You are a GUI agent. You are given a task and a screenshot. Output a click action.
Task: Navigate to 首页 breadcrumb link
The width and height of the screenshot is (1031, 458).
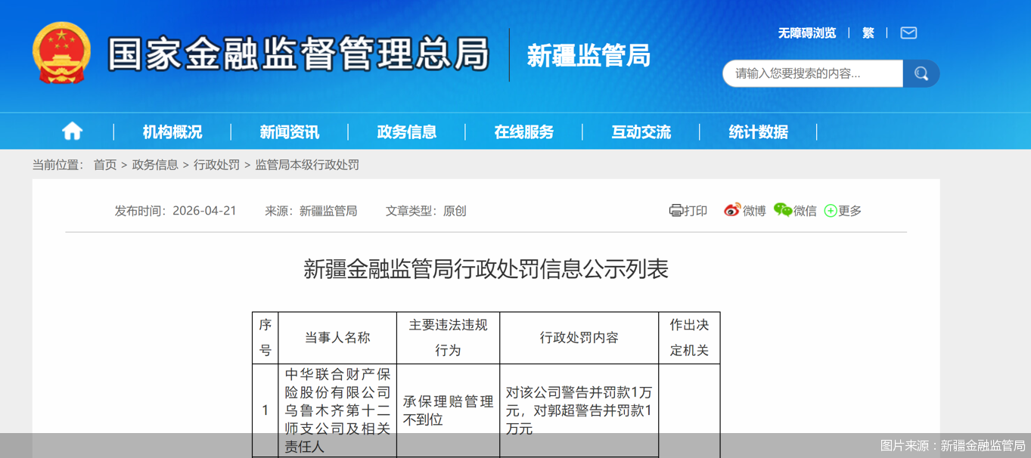tap(105, 164)
